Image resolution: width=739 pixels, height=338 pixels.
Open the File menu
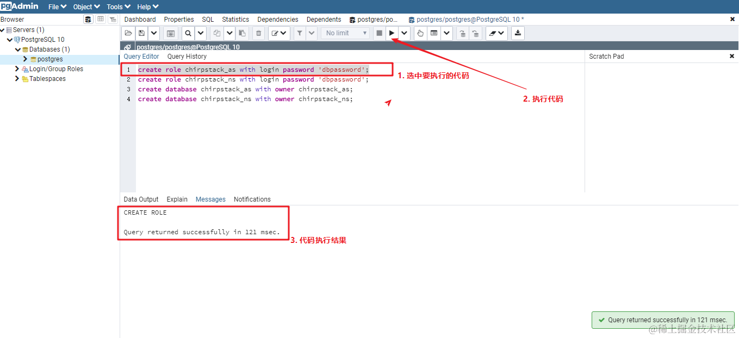point(57,7)
